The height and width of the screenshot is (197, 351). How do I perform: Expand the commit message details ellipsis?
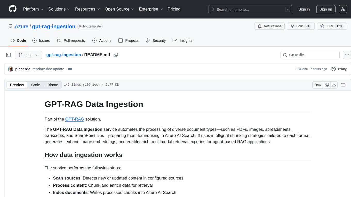click(70, 69)
